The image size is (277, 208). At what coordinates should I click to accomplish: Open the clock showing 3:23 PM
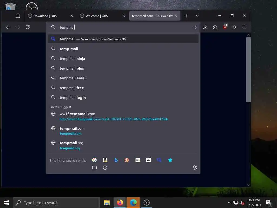[254, 203]
